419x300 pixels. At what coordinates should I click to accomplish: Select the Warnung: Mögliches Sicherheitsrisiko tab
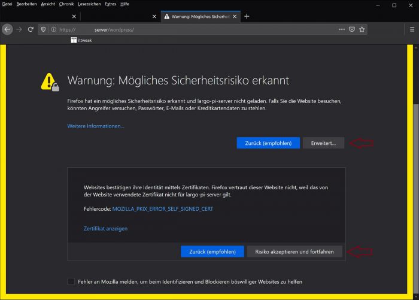point(201,16)
